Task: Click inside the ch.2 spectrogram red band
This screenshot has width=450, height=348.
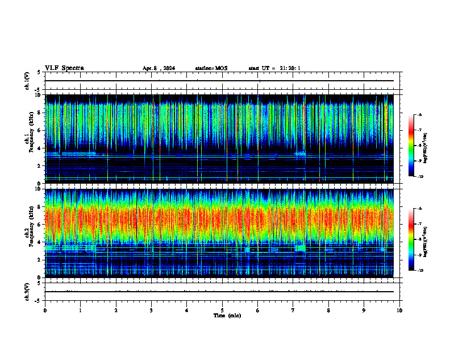Action: (x=219, y=221)
